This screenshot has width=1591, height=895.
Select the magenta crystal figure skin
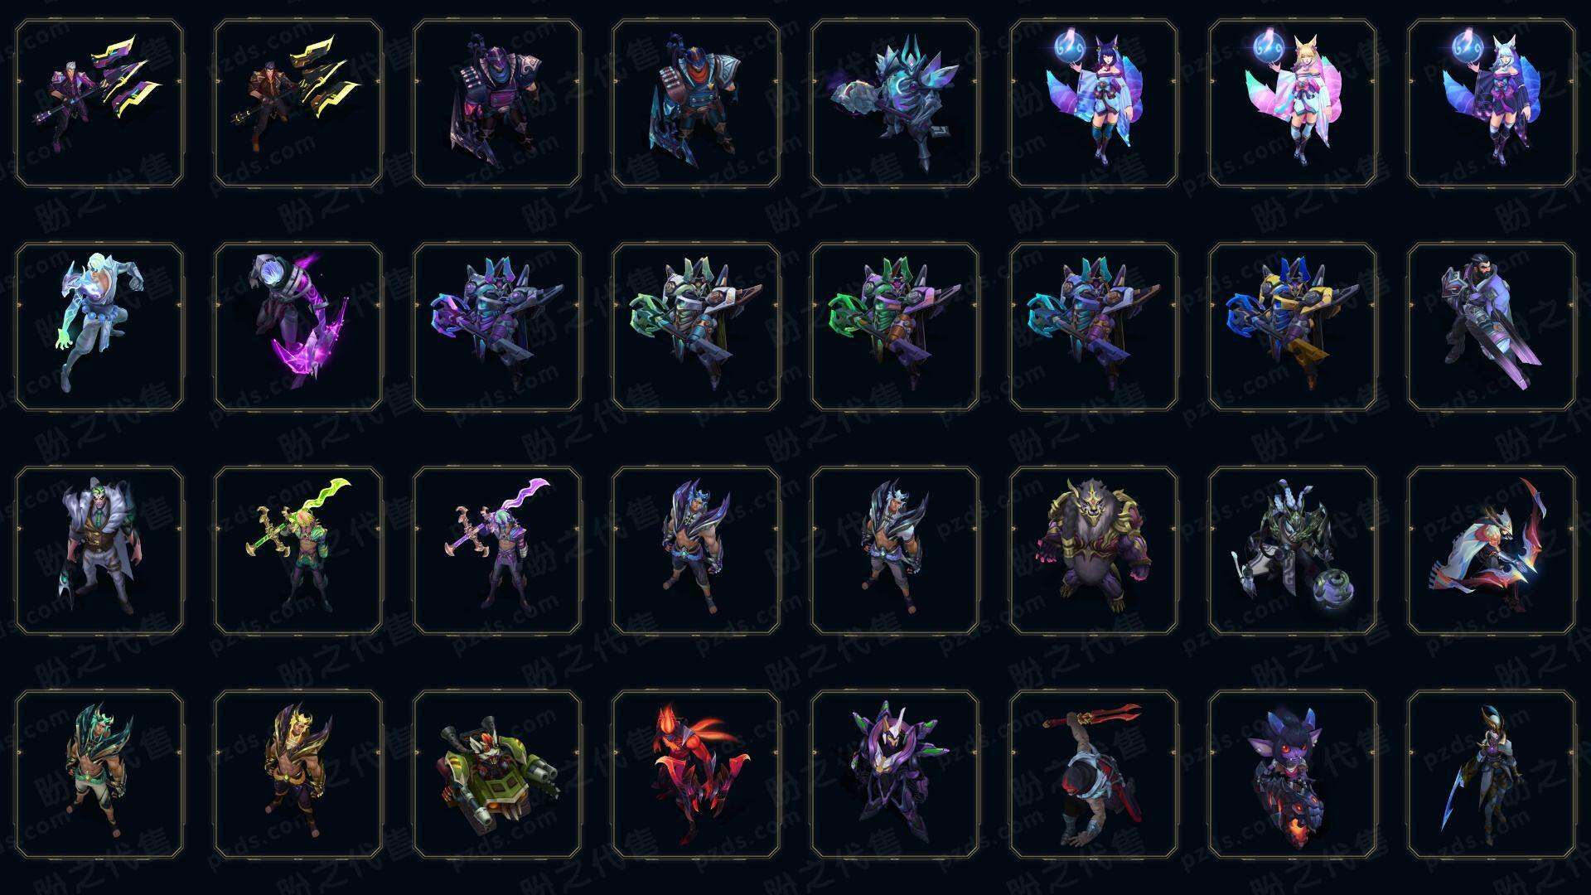(x=298, y=327)
